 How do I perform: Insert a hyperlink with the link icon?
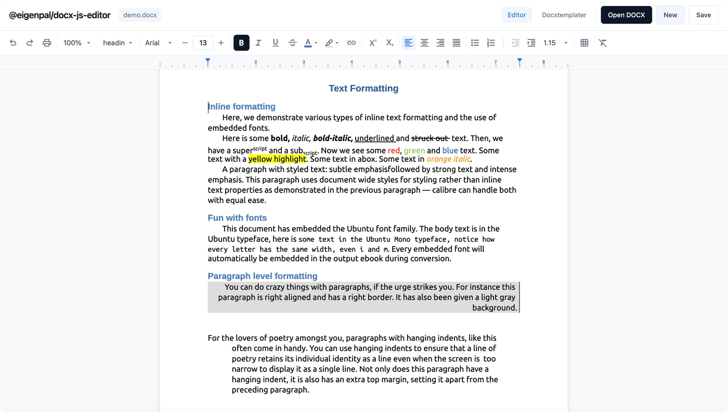(352, 43)
